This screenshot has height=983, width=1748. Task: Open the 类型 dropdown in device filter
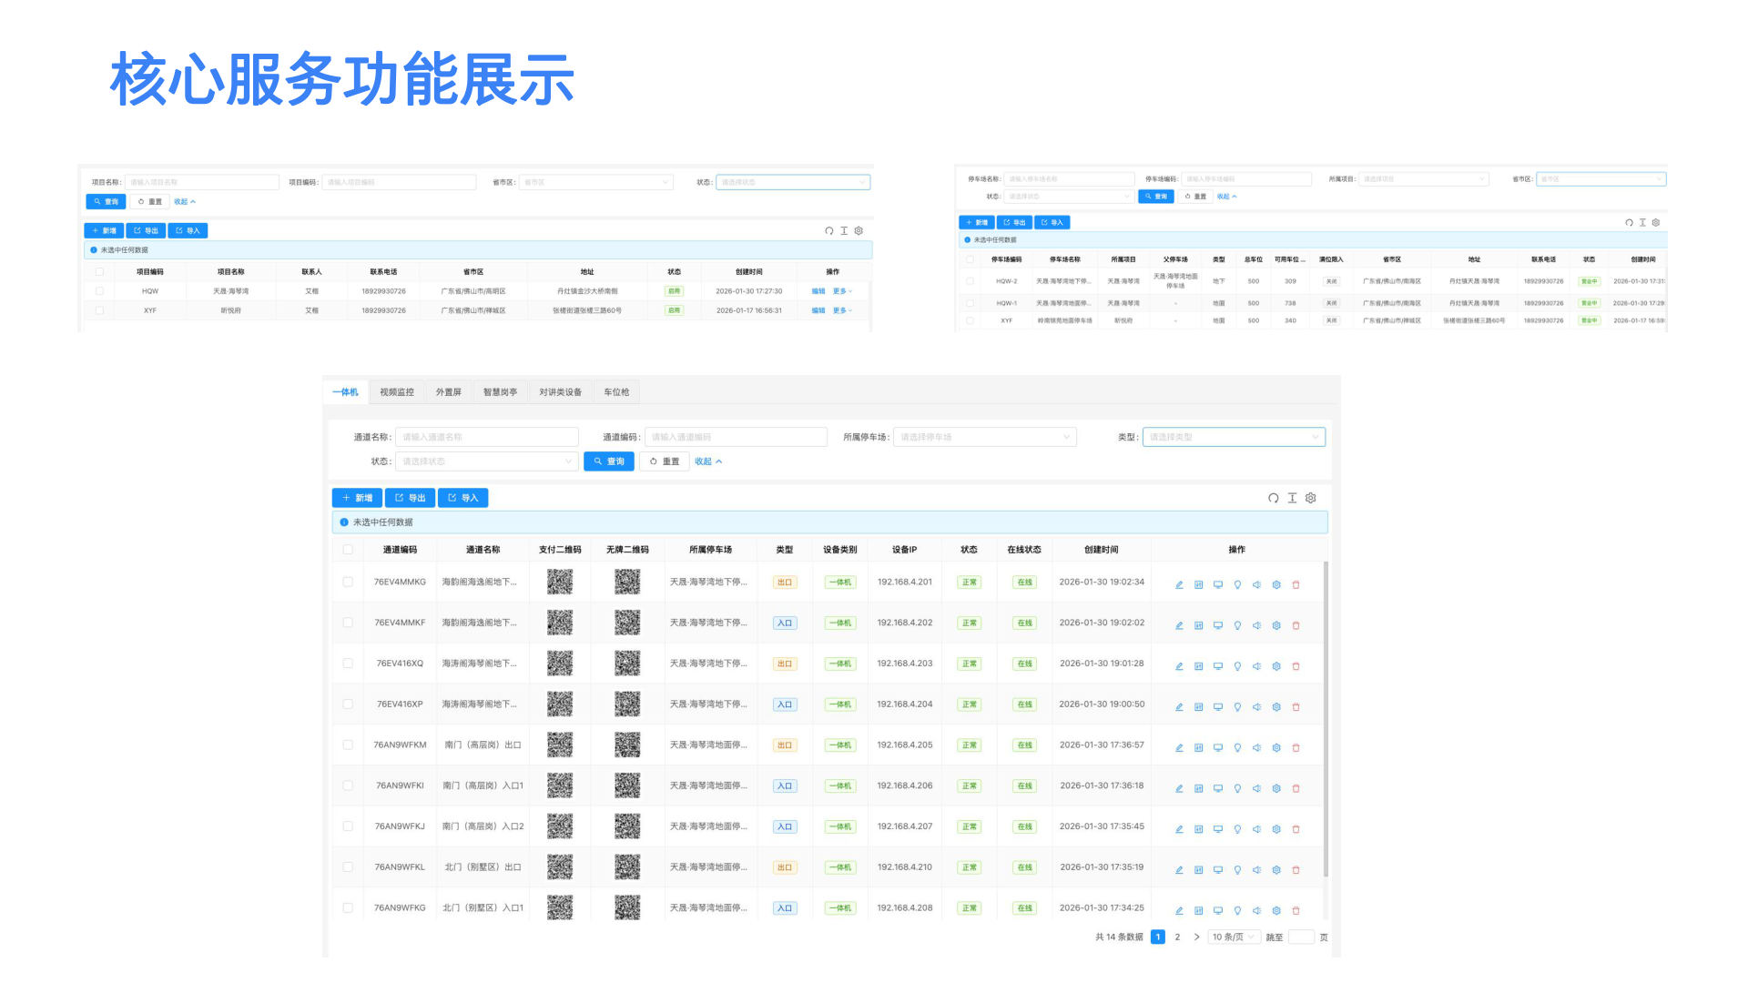tap(1234, 437)
